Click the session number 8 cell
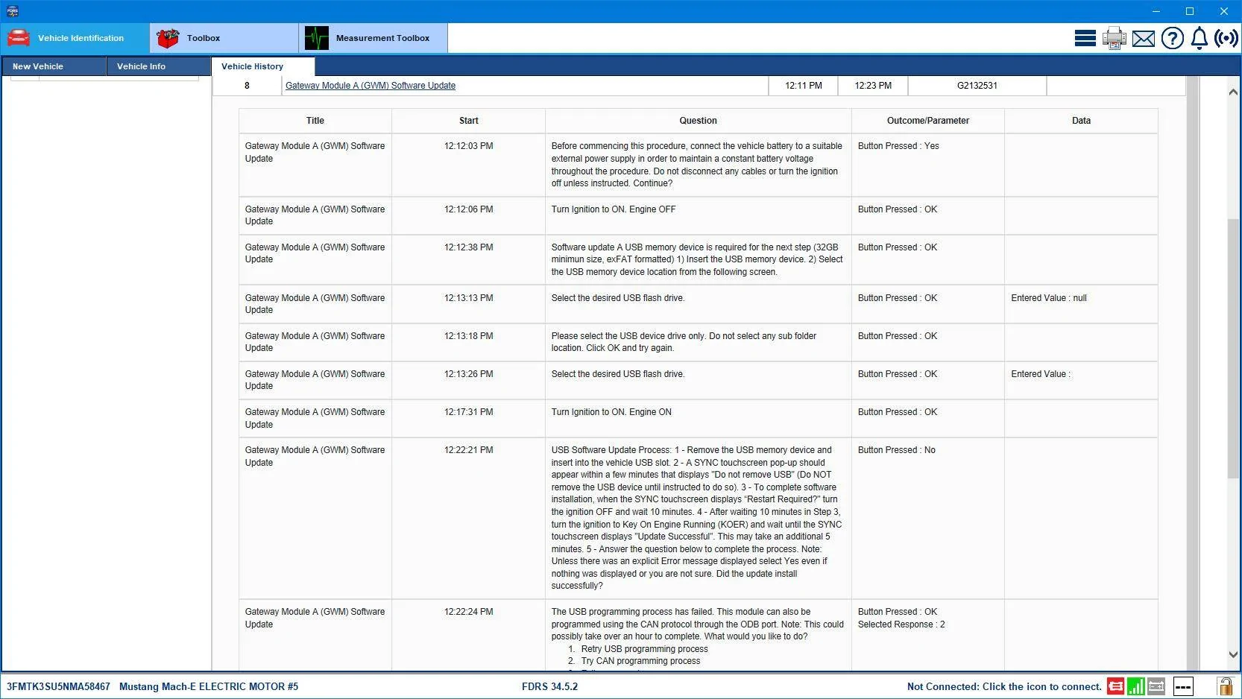 (247, 86)
